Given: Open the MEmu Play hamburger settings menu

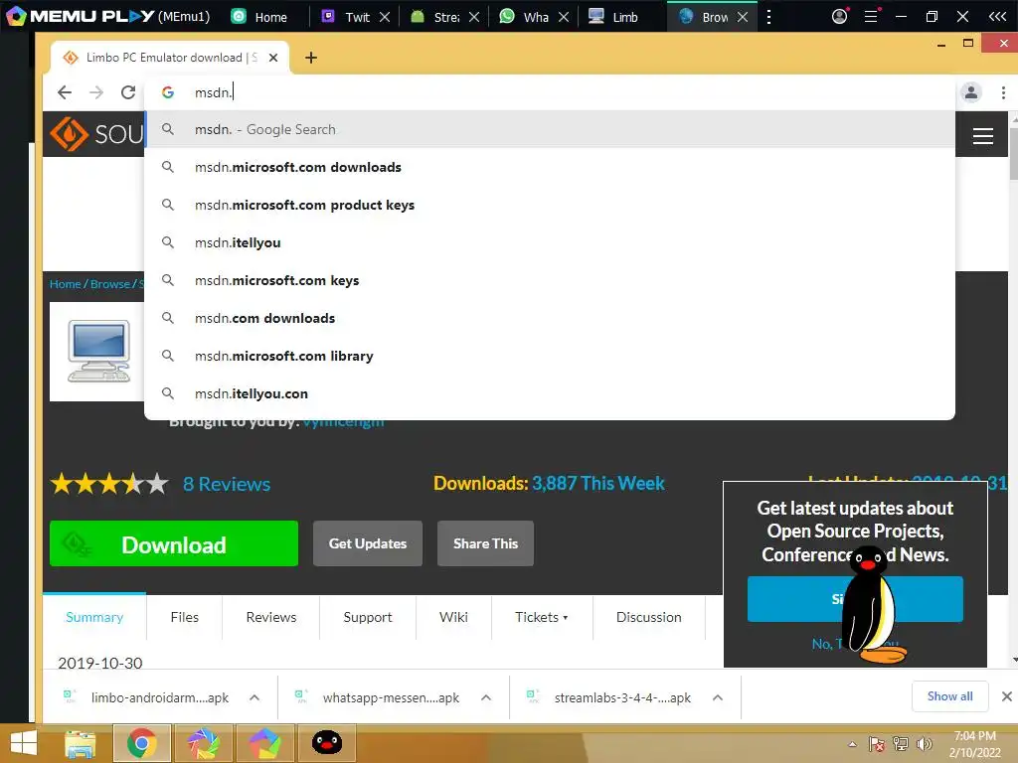Looking at the screenshot, I should tap(871, 16).
